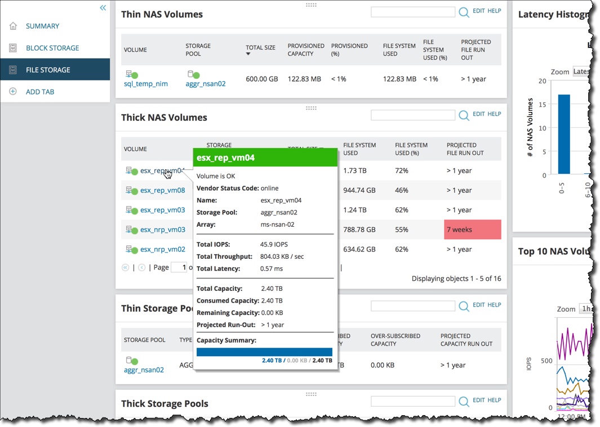Click the blue Capacity Summary bar

pos(264,352)
